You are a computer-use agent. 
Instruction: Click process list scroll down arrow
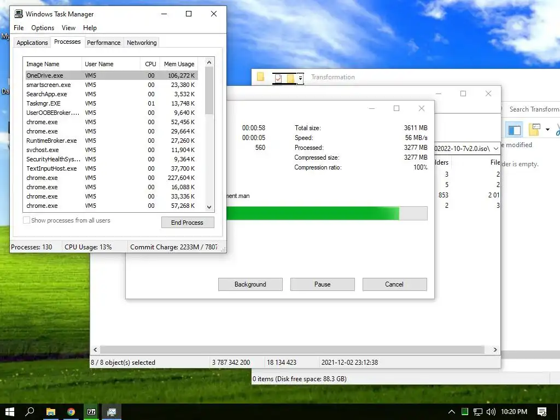click(209, 207)
